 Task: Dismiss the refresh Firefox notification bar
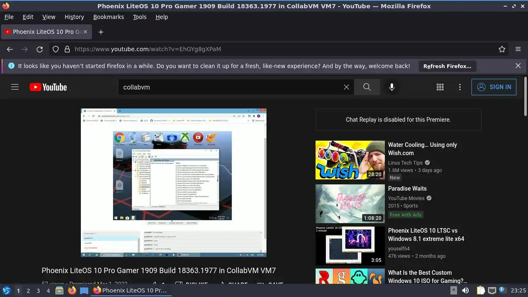(x=518, y=66)
